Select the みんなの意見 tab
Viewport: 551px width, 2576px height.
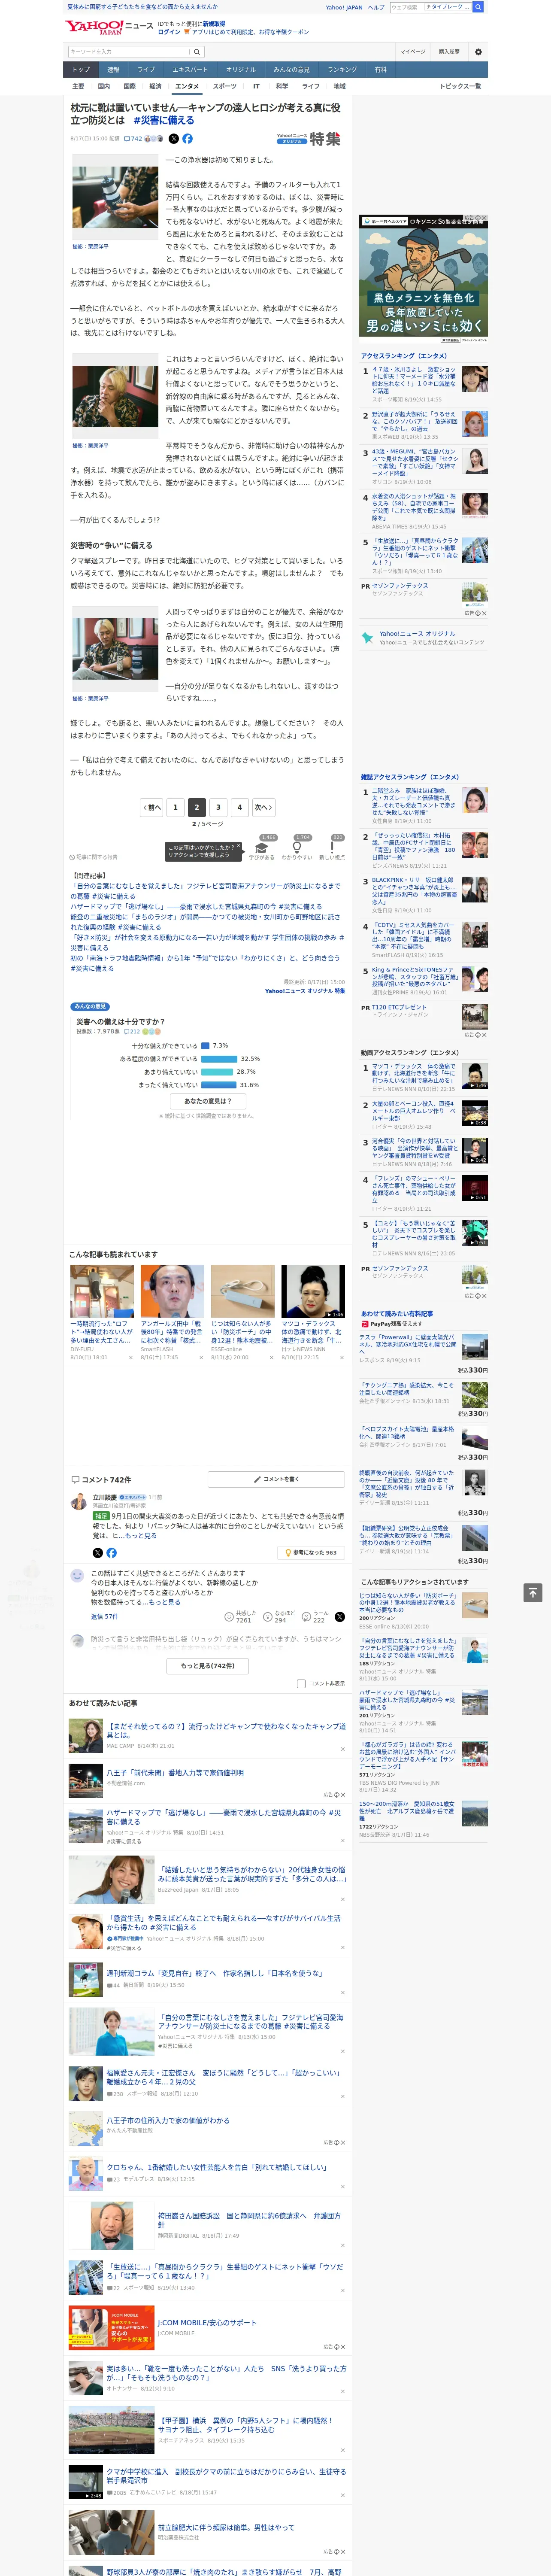click(292, 70)
